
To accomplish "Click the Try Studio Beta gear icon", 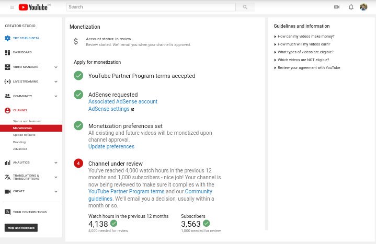I will coord(7,38).
